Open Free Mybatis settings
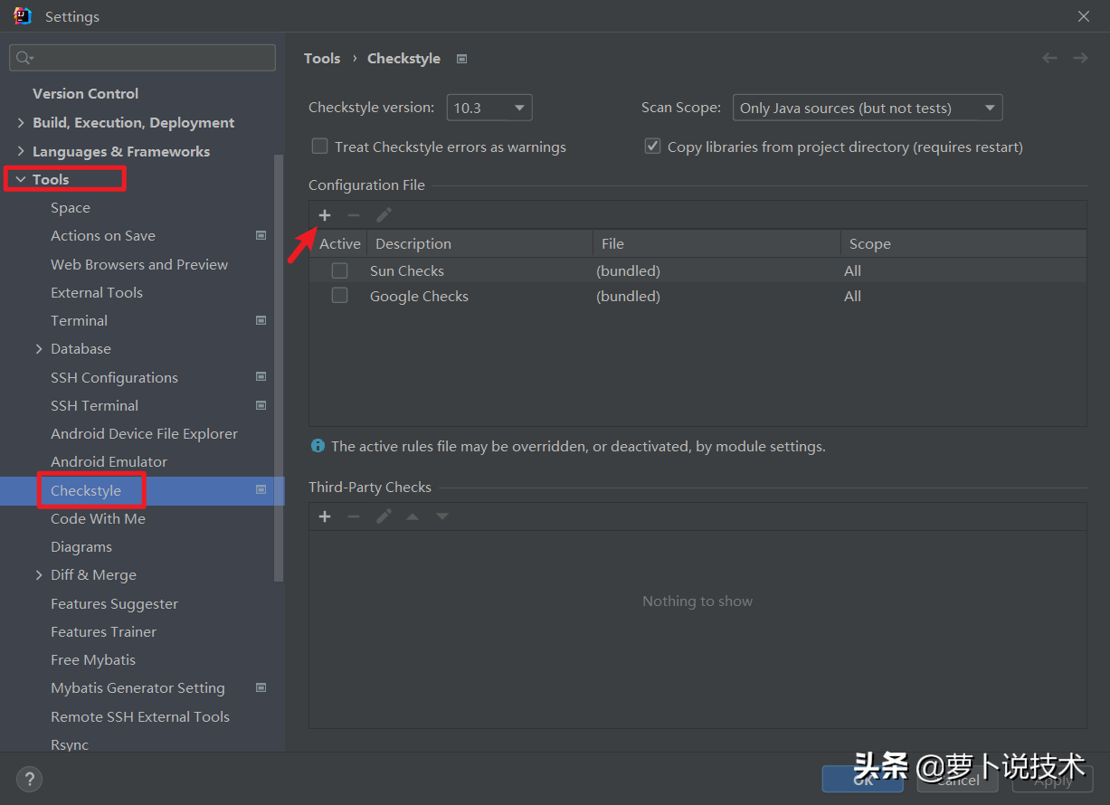The height and width of the screenshot is (805, 1110). [x=93, y=659]
